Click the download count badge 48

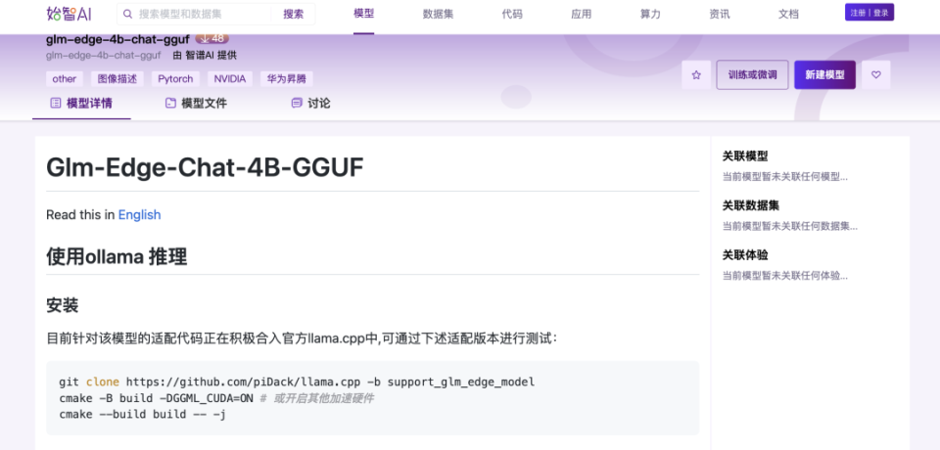(x=211, y=38)
